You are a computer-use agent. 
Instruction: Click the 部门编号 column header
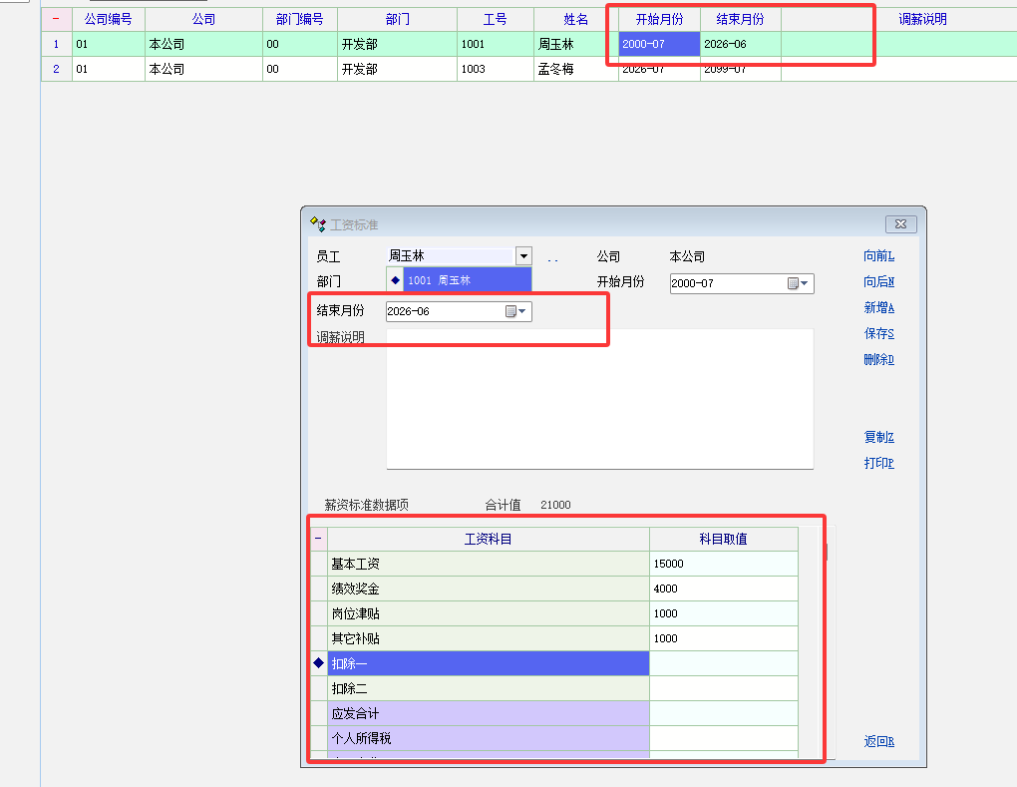coord(300,20)
